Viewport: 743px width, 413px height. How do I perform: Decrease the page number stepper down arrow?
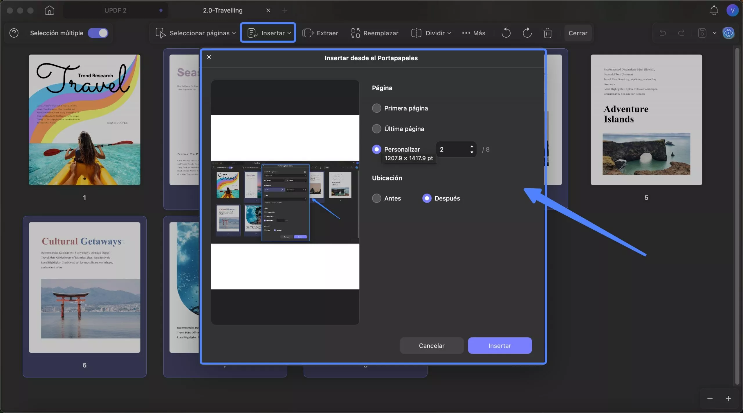click(x=472, y=152)
